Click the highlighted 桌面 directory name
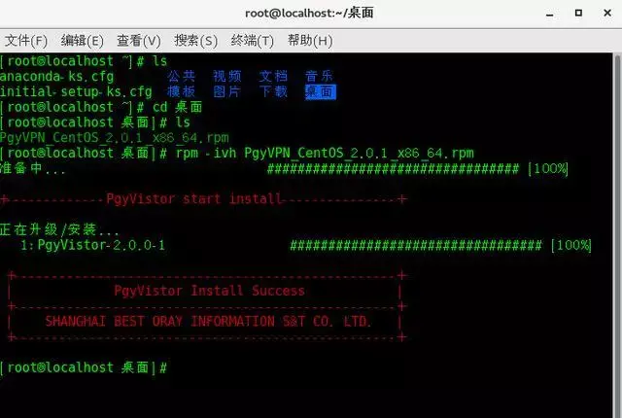 tap(320, 92)
